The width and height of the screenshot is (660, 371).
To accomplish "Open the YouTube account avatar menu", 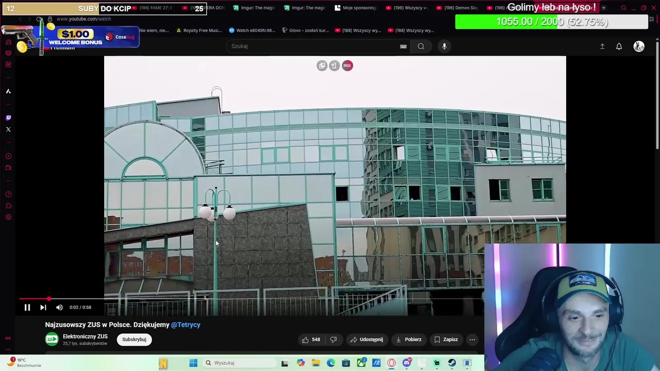I will click(639, 46).
